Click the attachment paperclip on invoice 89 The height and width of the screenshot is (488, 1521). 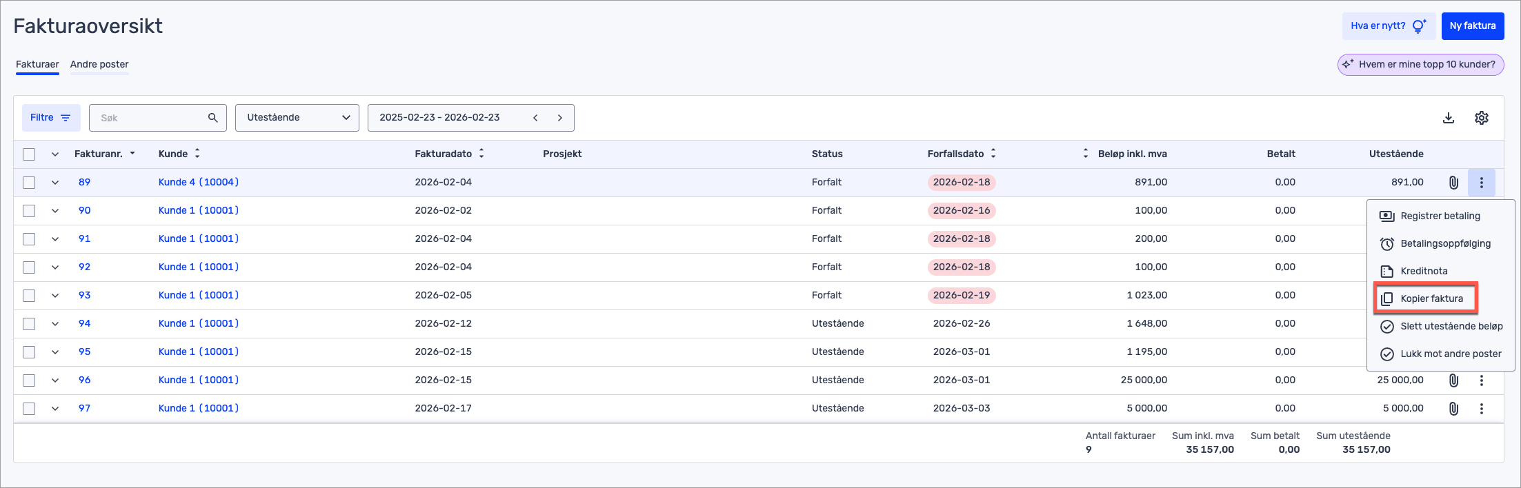coord(1453,183)
